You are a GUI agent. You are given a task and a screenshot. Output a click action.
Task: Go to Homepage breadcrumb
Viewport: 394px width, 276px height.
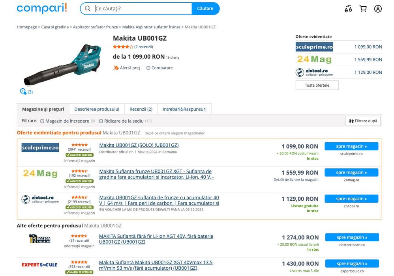[x=27, y=27]
